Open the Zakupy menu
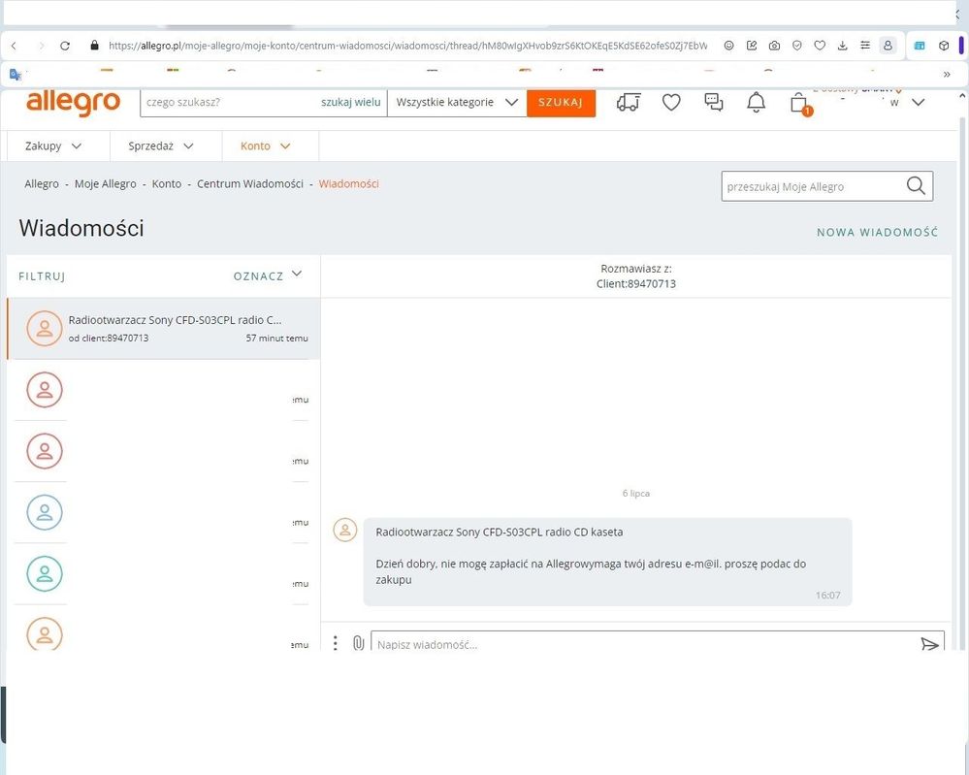The height and width of the screenshot is (775, 969). coord(53,145)
